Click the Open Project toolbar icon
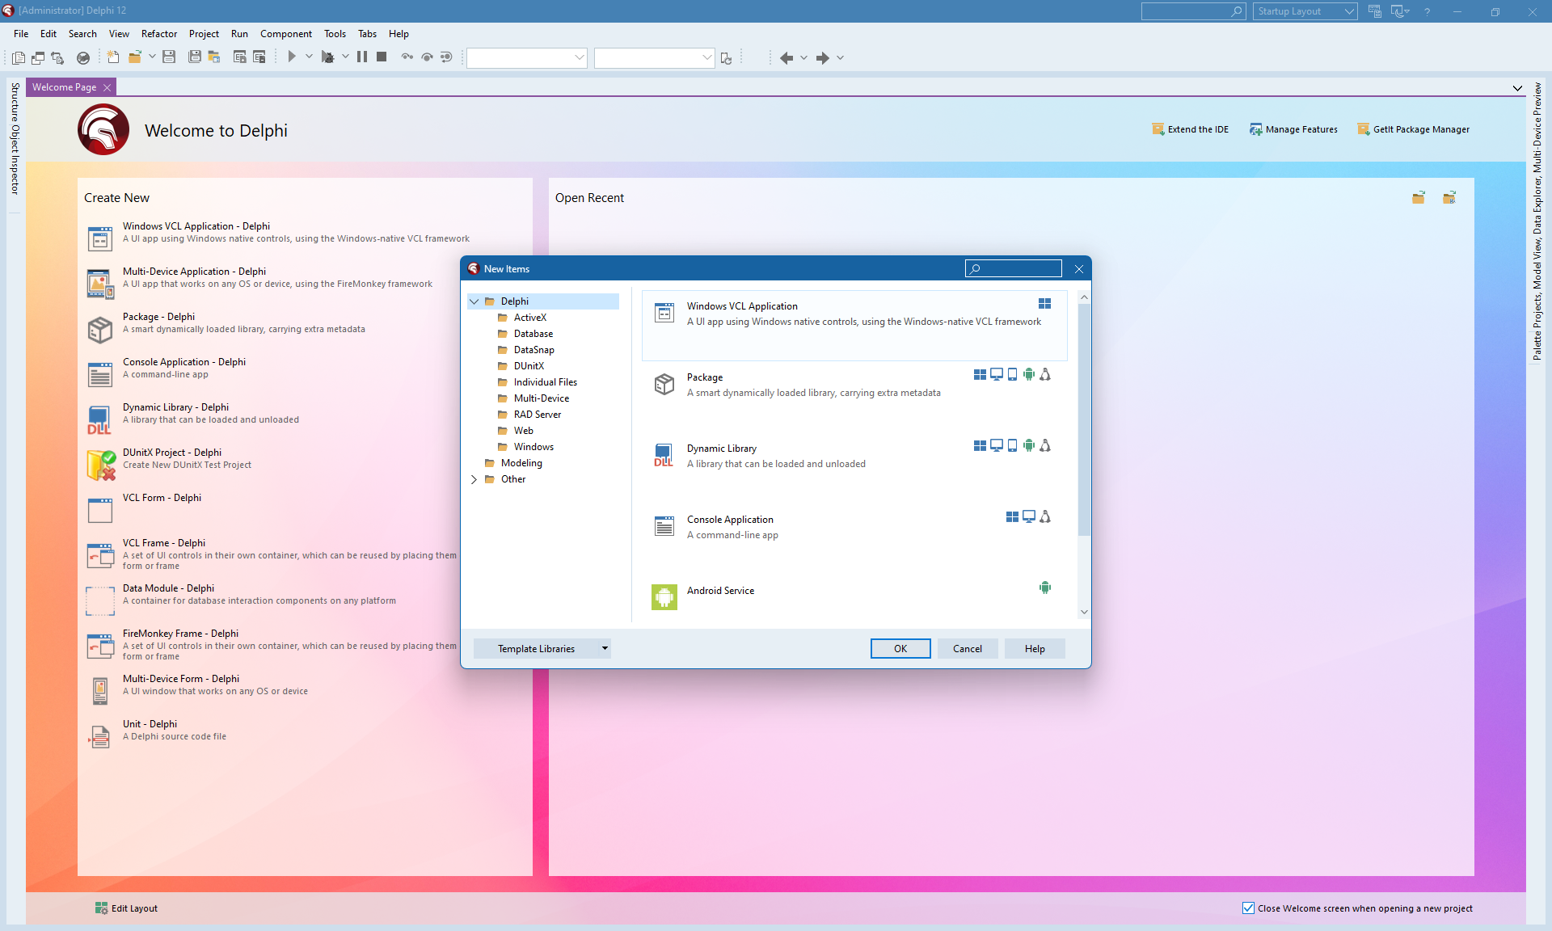The image size is (1552, 931). (214, 57)
